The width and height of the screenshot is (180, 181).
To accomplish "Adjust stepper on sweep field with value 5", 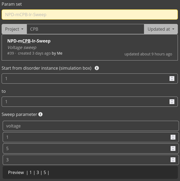I will coord(173,148).
